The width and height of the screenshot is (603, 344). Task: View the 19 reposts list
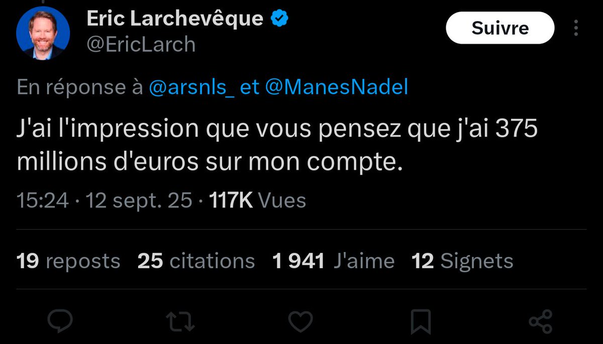[x=68, y=261]
